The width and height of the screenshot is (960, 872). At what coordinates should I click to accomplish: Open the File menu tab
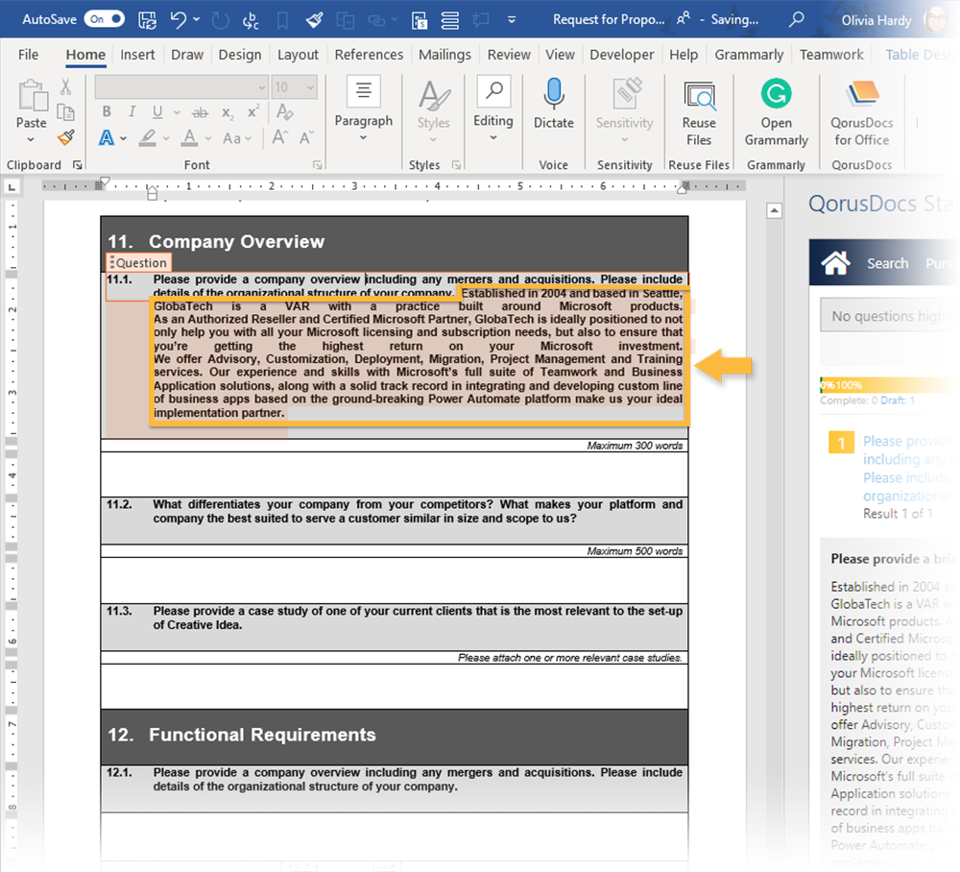point(28,55)
